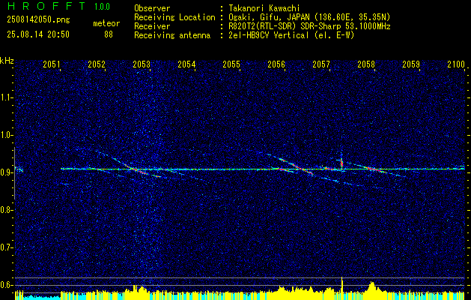Click the HROFFT program title text
This screenshot has height=300, width=471.
46,6
